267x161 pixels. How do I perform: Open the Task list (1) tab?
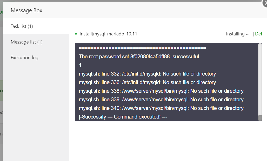click(x=22, y=26)
